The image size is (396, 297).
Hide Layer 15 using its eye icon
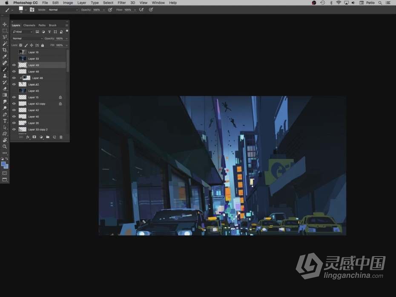point(14,98)
